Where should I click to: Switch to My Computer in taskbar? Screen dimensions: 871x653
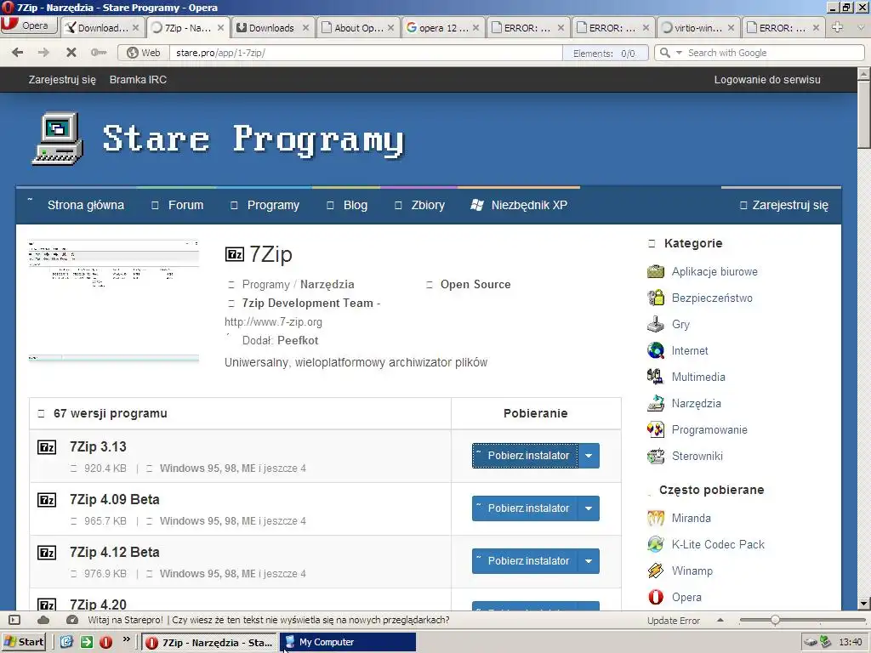pos(348,642)
